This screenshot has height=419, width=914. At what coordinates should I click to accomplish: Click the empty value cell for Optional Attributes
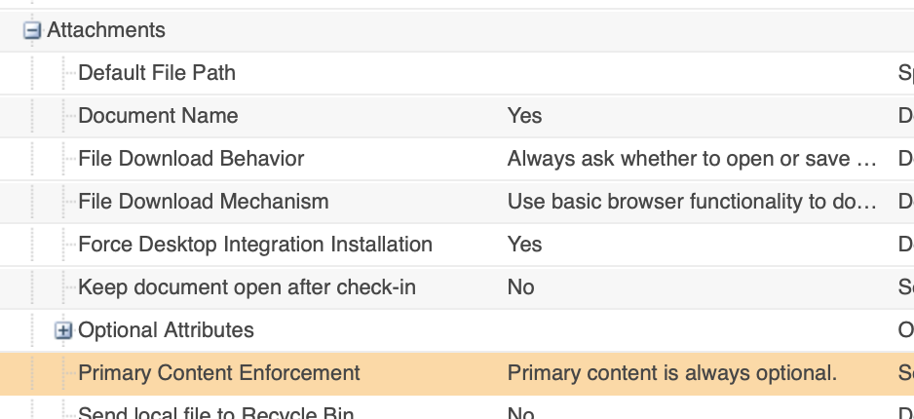tap(682, 330)
